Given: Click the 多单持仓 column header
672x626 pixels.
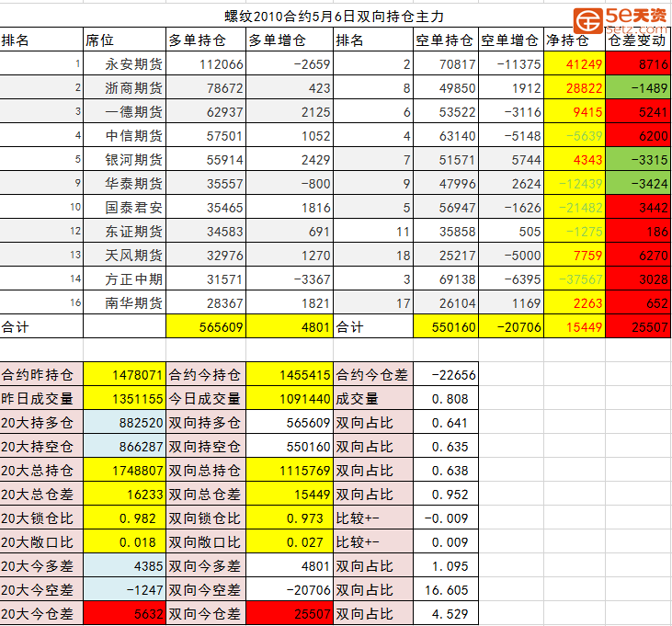Looking at the screenshot, I should pos(206,40).
